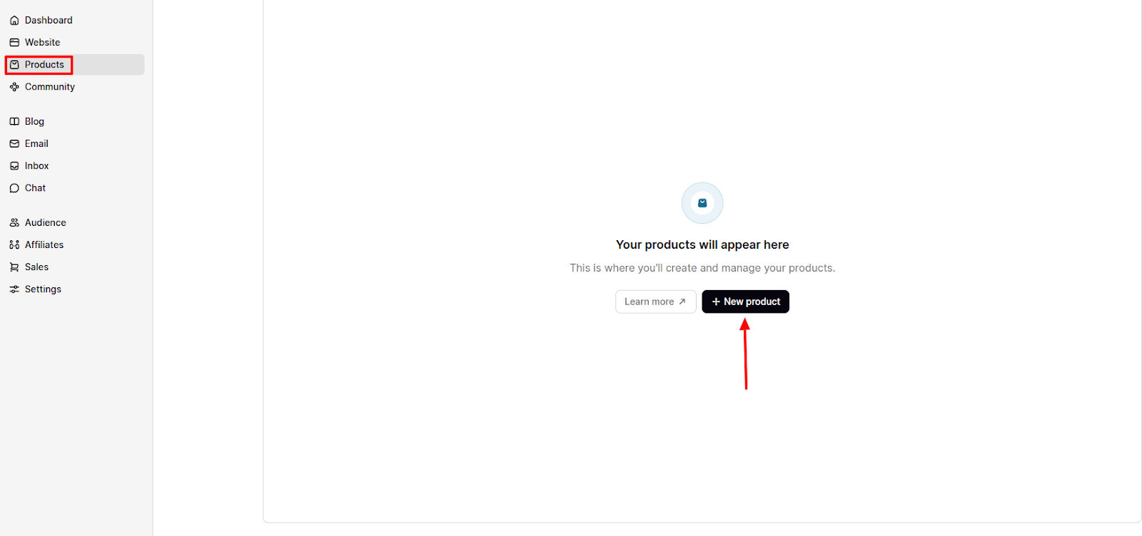Create a product with New product button

pos(745,301)
